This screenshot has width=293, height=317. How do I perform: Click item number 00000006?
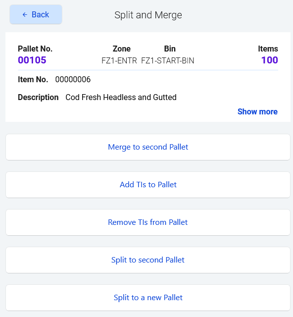point(73,79)
